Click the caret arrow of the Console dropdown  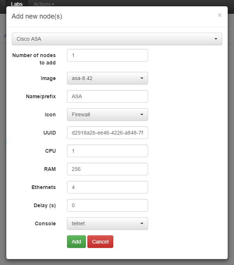(x=142, y=223)
